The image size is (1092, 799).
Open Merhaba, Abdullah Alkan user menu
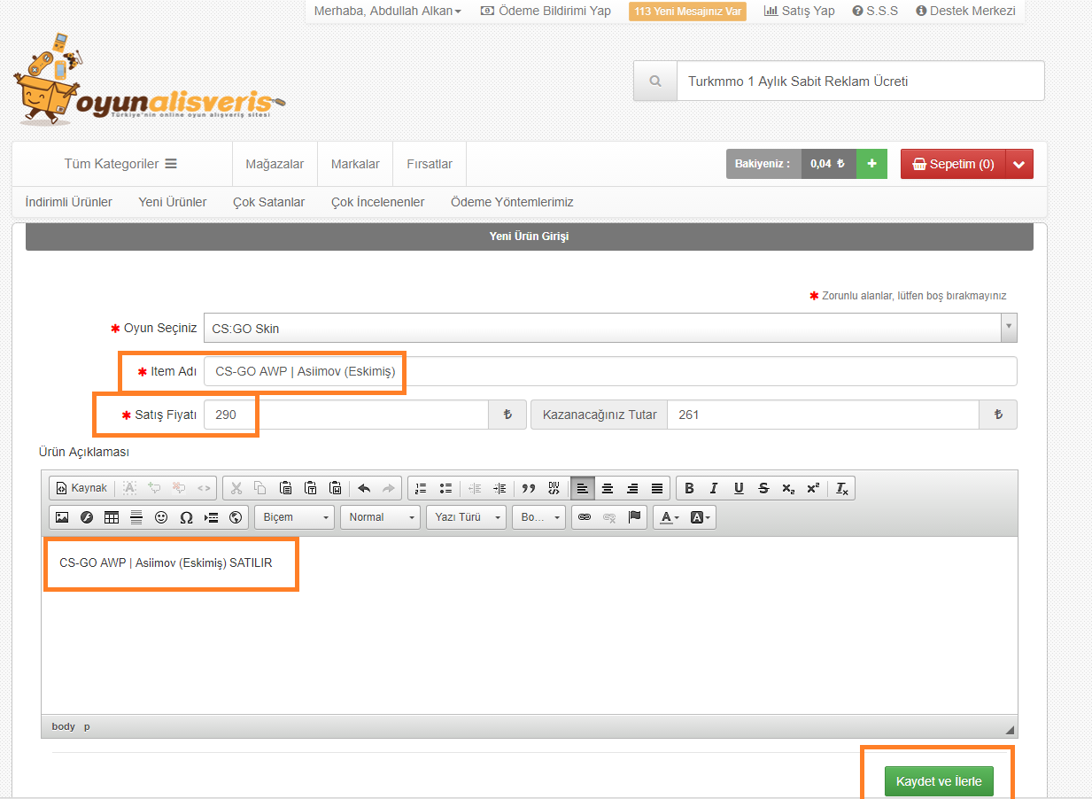click(389, 12)
